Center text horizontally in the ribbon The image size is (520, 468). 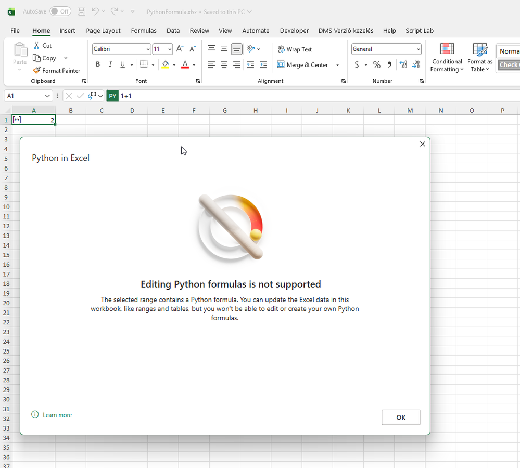pyautogui.click(x=224, y=64)
